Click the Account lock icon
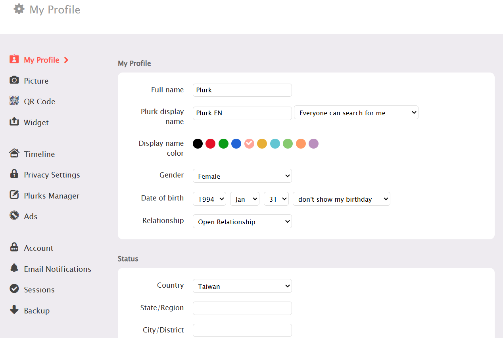 coord(14,247)
